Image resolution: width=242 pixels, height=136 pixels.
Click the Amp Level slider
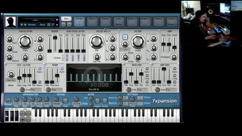174,45
